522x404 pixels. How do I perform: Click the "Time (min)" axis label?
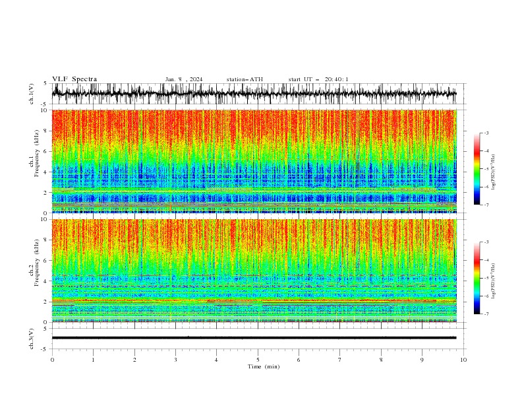tap(264, 366)
